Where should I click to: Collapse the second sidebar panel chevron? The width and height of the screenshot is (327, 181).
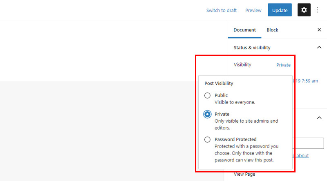click(x=319, y=118)
